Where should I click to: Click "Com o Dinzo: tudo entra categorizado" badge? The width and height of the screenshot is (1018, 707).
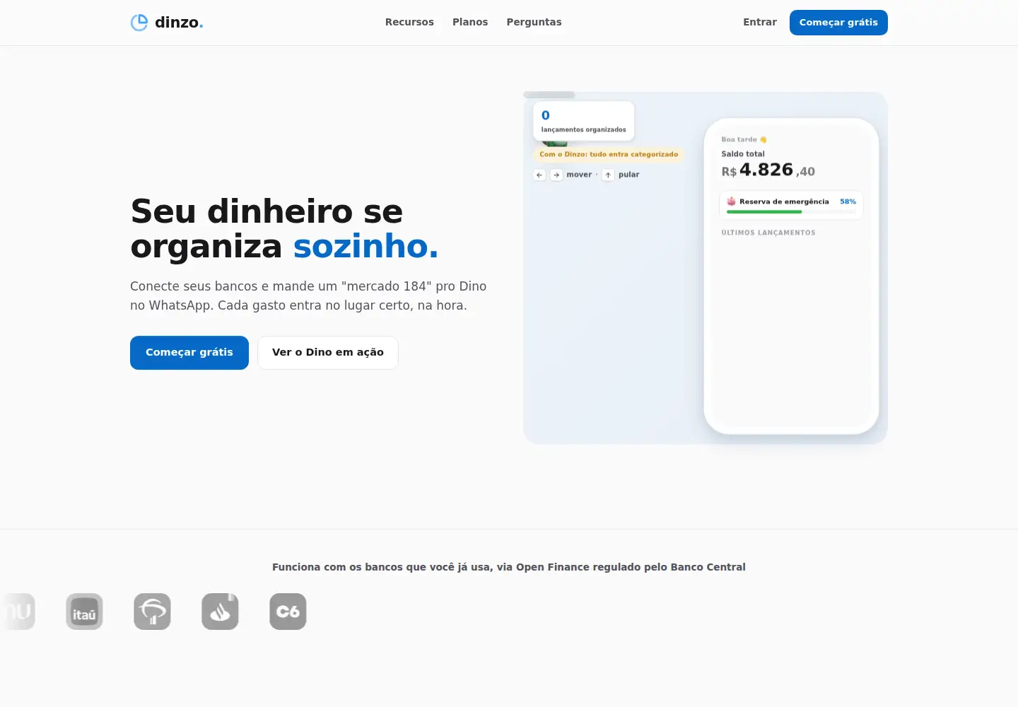[609, 154]
